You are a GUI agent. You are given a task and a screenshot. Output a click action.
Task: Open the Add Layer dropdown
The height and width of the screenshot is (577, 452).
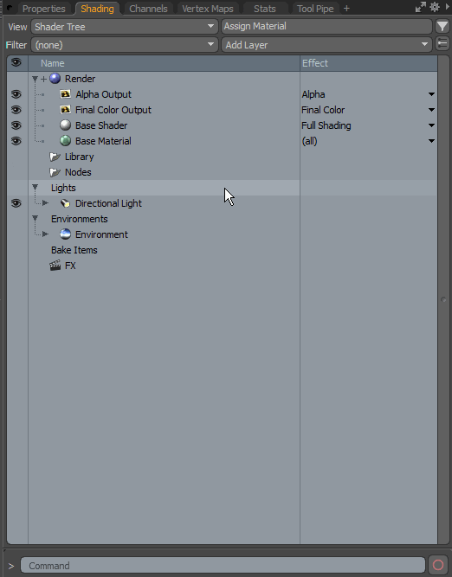(326, 45)
